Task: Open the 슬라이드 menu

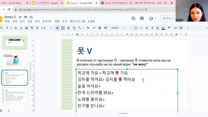Action: (47, 21)
